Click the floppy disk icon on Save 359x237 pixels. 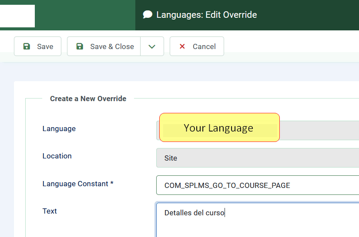[27, 46]
